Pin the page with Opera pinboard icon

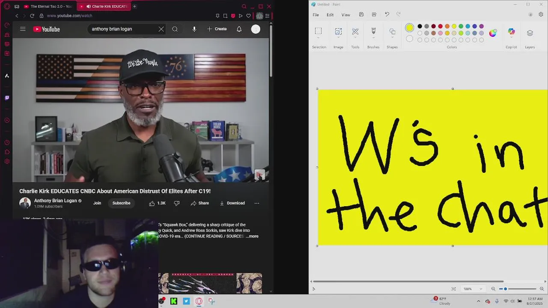click(217, 16)
